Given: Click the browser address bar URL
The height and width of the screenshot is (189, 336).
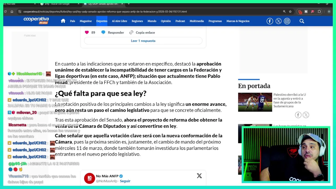Looking at the screenshot, I should click(x=105, y=12).
